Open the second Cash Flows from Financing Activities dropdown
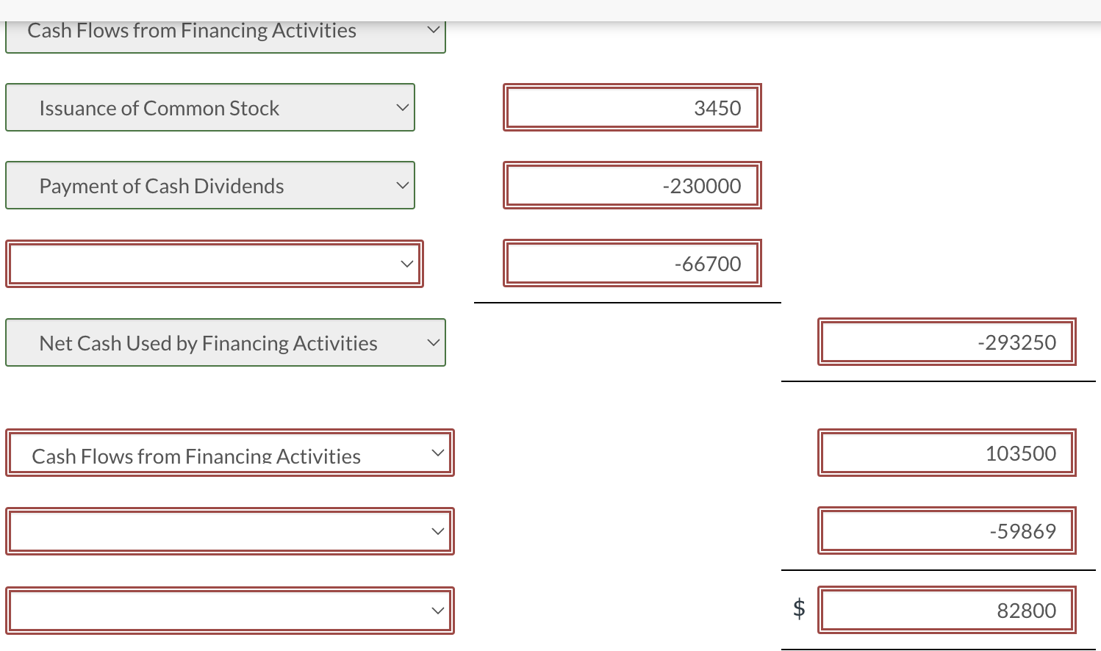Screen dimensions: 1101x651 pos(229,453)
